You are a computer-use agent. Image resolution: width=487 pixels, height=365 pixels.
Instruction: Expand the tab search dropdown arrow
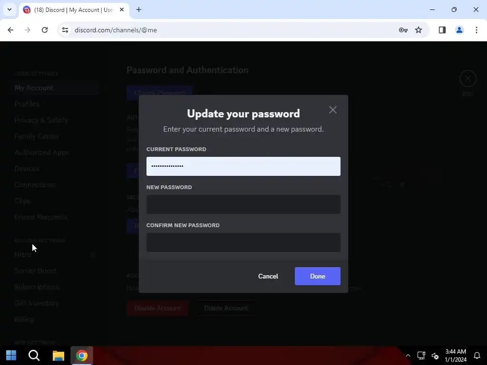click(10, 10)
